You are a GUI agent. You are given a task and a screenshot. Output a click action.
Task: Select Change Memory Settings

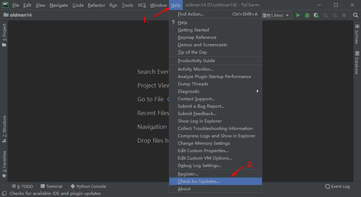pos(215,143)
